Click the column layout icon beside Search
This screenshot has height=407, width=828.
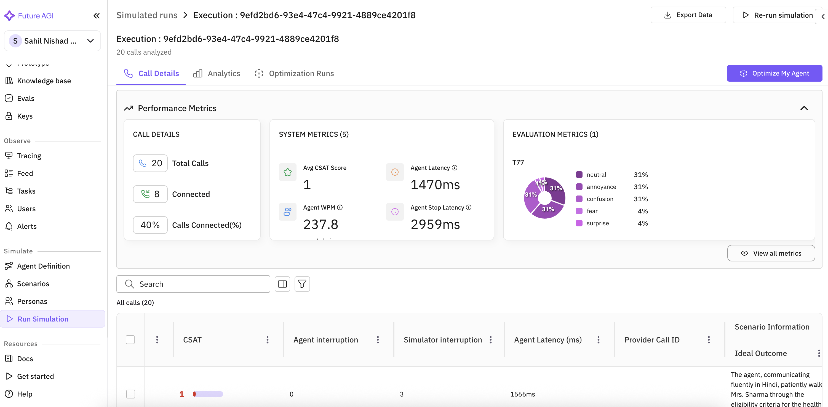pyautogui.click(x=282, y=284)
